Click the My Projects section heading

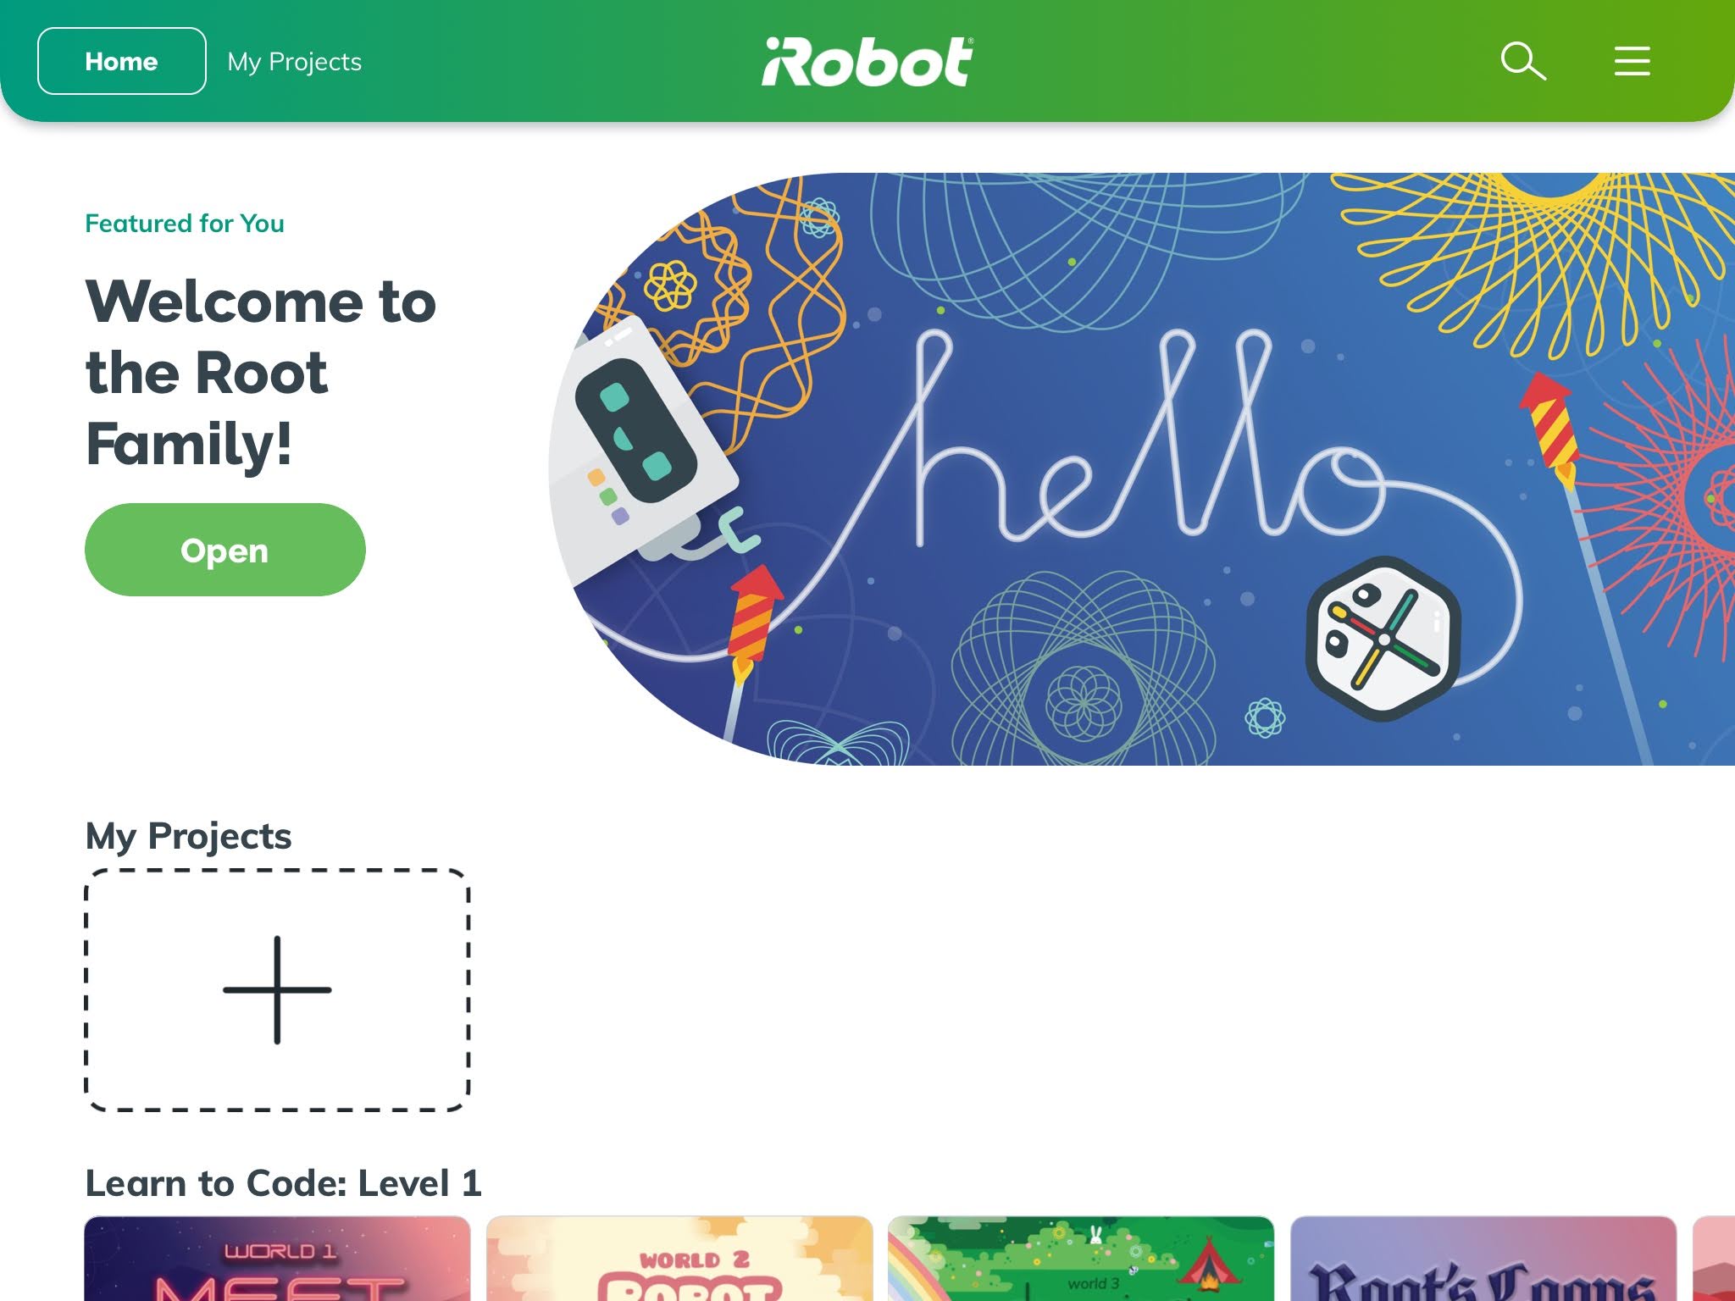click(x=188, y=836)
